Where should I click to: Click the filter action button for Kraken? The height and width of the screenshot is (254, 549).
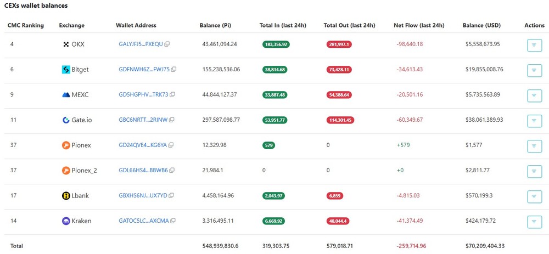click(x=534, y=222)
